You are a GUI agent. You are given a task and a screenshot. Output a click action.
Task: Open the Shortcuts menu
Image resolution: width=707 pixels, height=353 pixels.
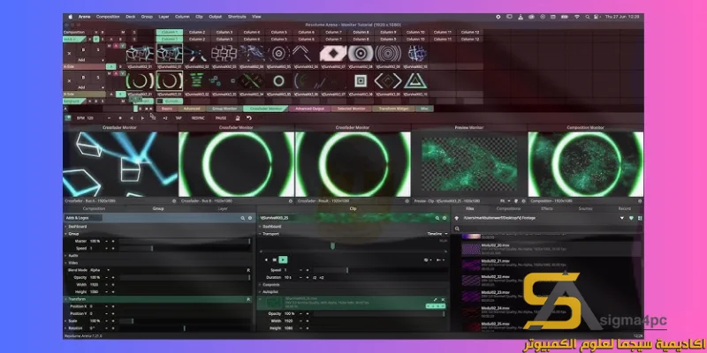pos(237,17)
